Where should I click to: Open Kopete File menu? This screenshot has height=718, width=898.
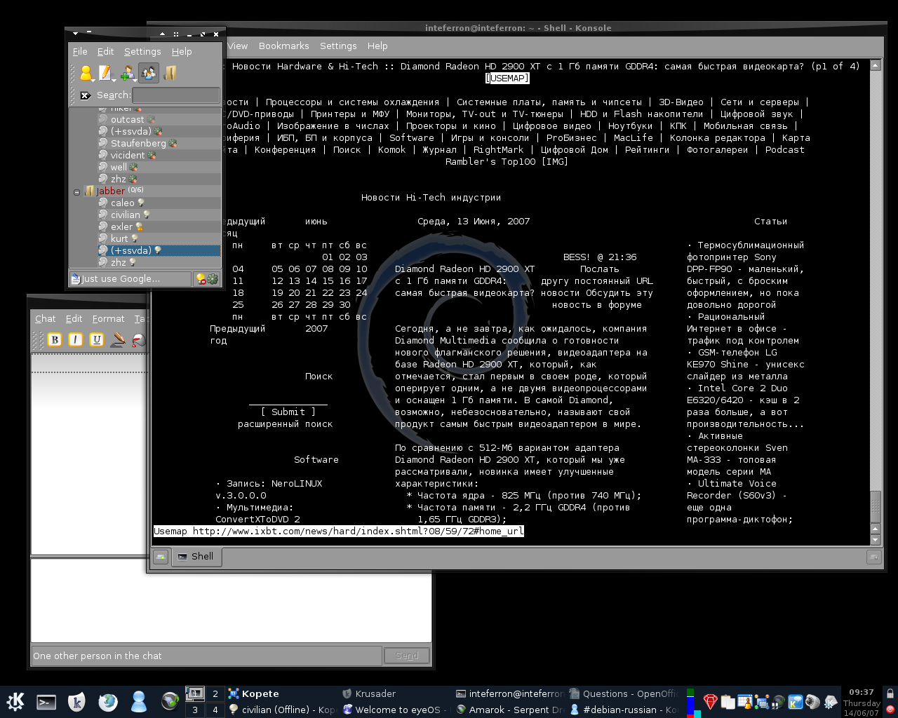pos(80,51)
